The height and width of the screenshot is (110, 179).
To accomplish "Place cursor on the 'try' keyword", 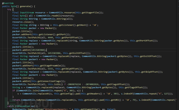I will (x=9, y=10).
